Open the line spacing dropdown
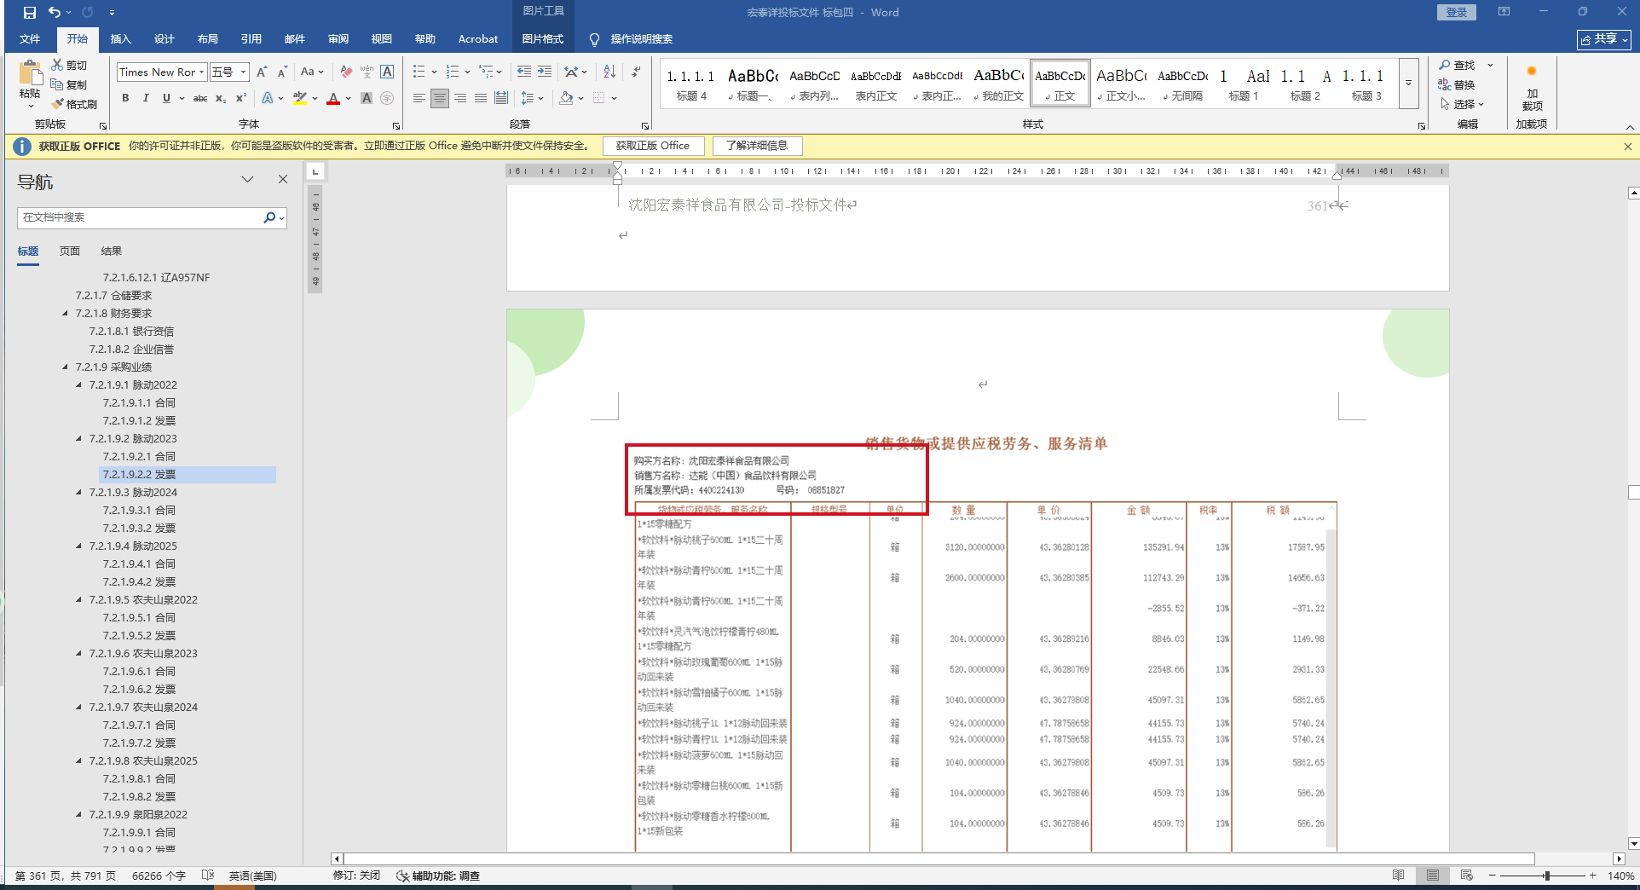The width and height of the screenshot is (1640, 890). (540, 99)
